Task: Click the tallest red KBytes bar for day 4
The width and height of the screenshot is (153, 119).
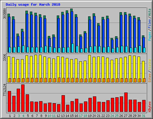Action: click(23, 98)
